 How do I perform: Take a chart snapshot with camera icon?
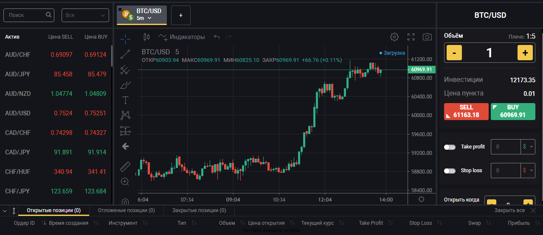[427, 37]
